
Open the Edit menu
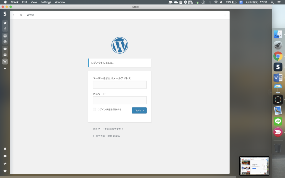(24, 2)
